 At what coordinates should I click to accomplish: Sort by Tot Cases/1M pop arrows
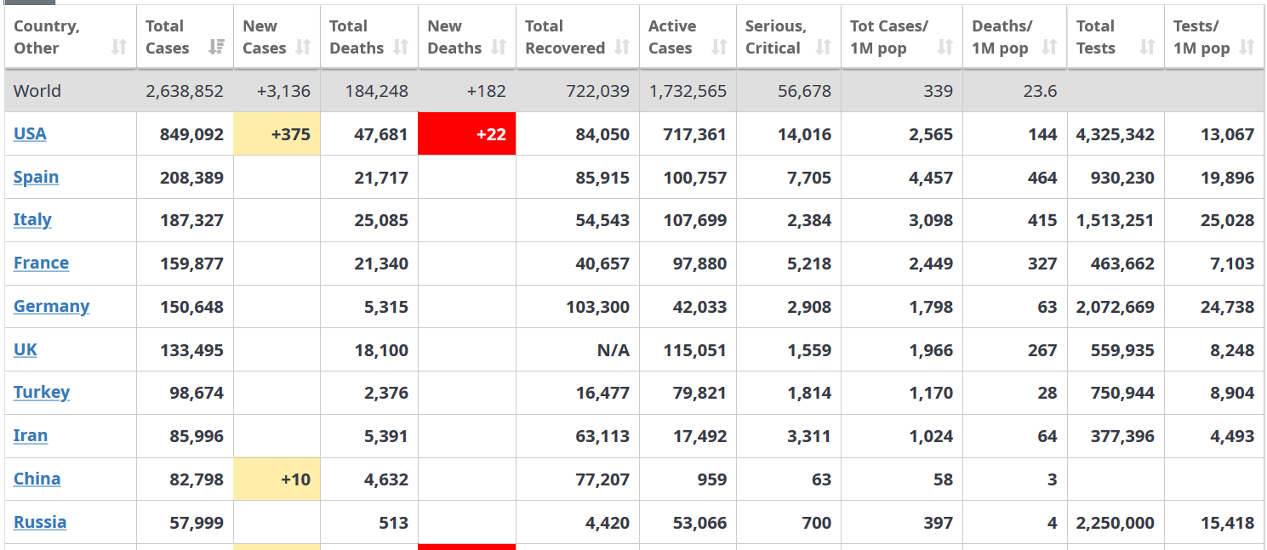coord(945,48)
